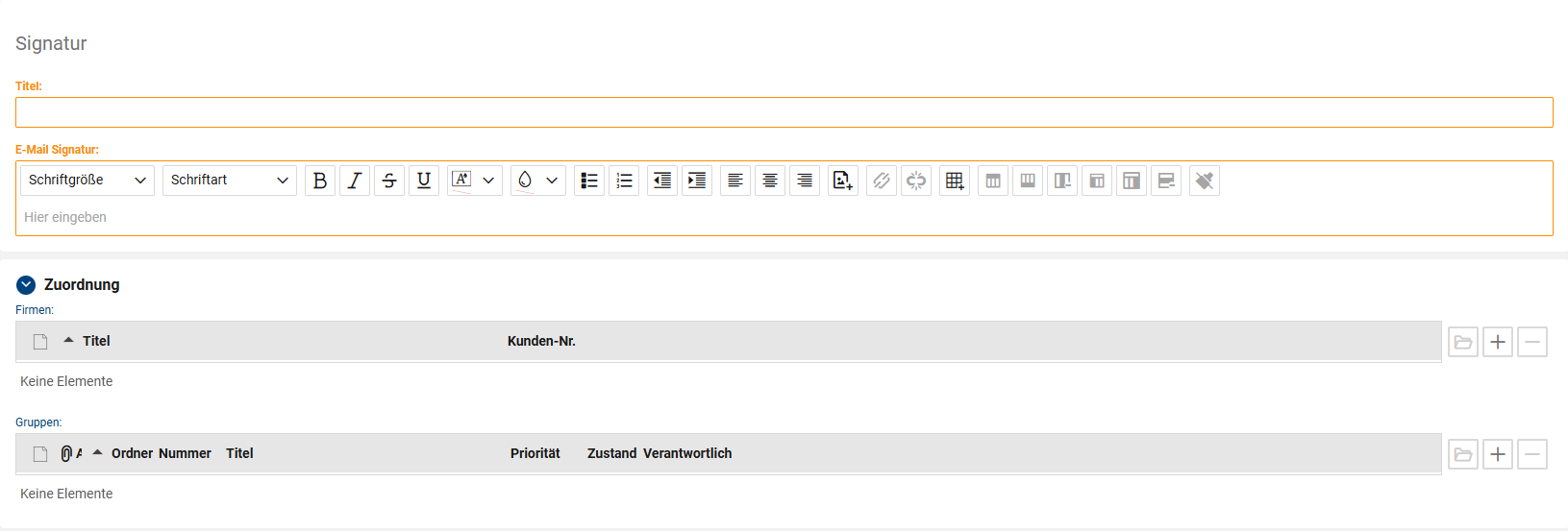Screen dimensions: 1568x531
Task: Click paperclip attachment column in Gruppen header
Action: [x=66, y=453]
